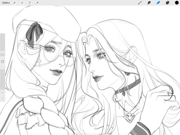Return to the Gallery

(x=6, y=3)
